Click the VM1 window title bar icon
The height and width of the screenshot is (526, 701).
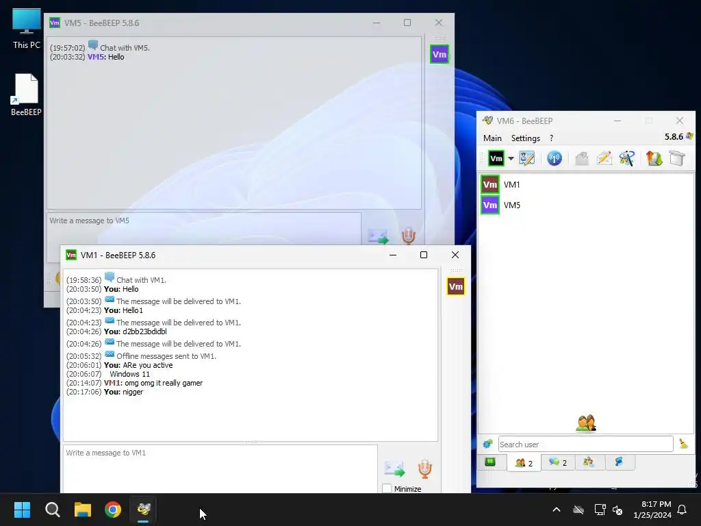(x=71, y=255)
